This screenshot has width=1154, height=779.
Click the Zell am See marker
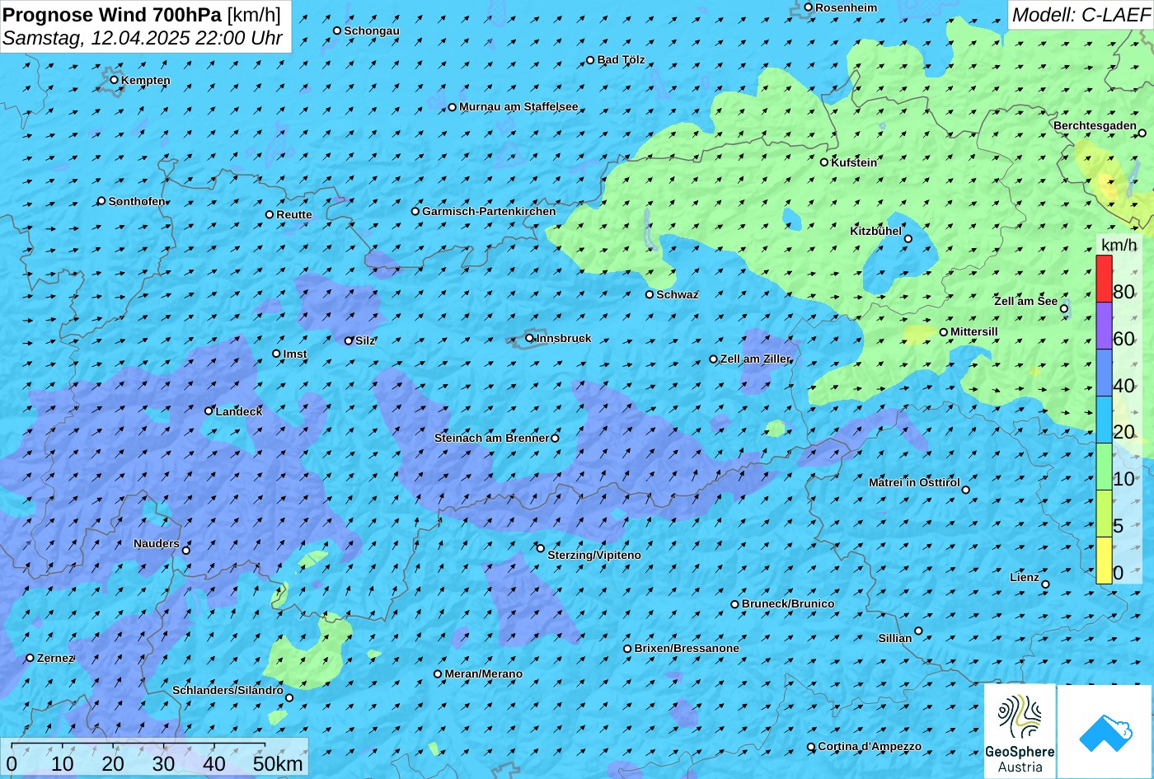point(1064,309)
